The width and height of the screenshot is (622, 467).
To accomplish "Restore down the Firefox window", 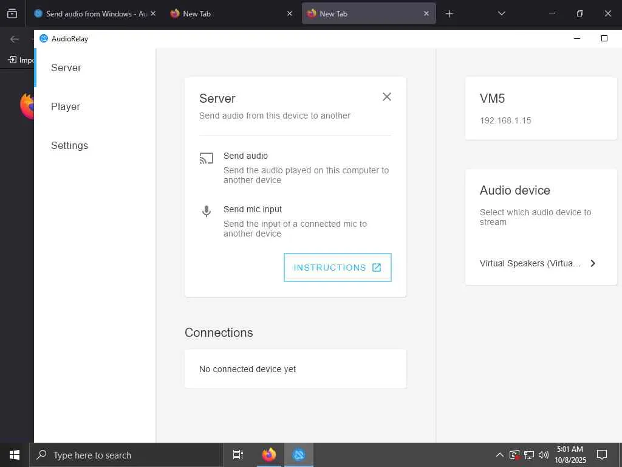I will 580,13.
